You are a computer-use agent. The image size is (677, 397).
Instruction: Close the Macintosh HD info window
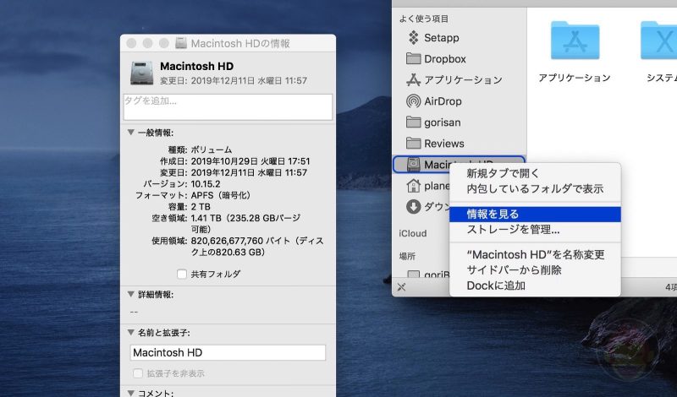131,43
